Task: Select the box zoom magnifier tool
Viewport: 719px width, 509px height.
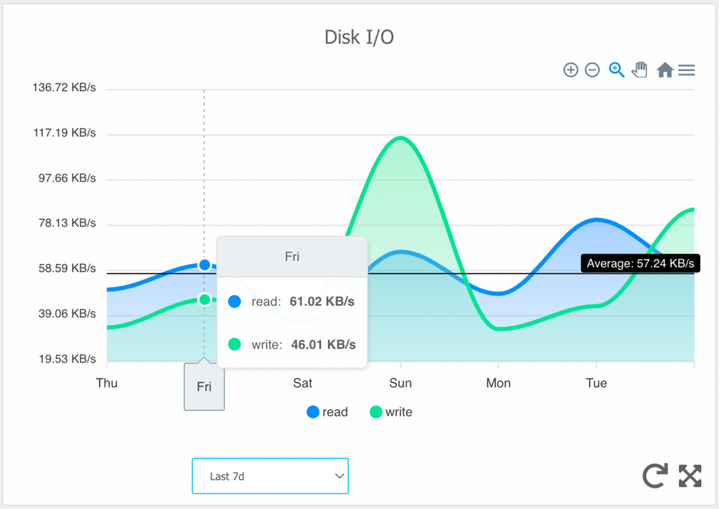Action: coord(616,70)
